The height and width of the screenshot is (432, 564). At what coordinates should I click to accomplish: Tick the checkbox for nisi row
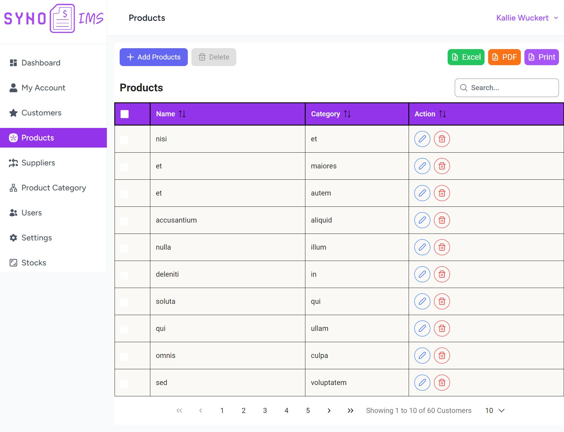pos(124,140)
